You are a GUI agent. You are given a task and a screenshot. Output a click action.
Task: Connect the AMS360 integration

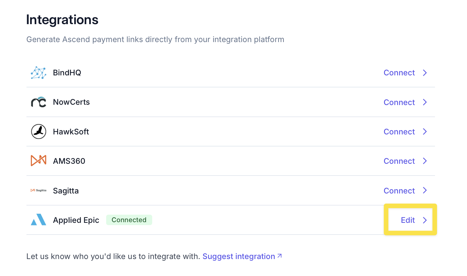point(399,161)
